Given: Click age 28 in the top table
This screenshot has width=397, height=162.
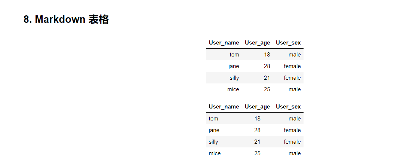Looking at the screenshot, I should [x=267, y=66].
